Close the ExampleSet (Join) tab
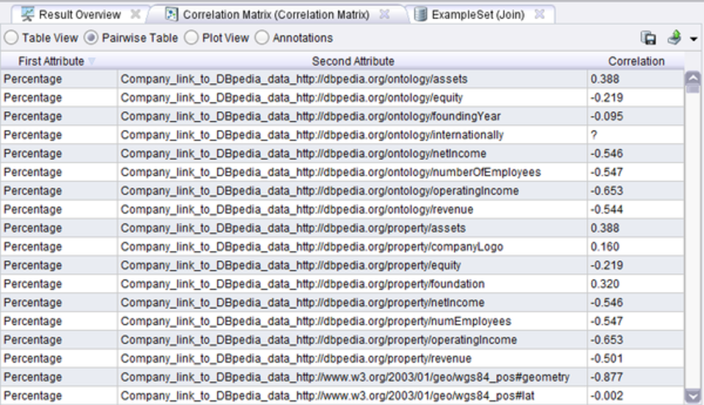This screenshot has width=704, height=405. click(540, 15)
